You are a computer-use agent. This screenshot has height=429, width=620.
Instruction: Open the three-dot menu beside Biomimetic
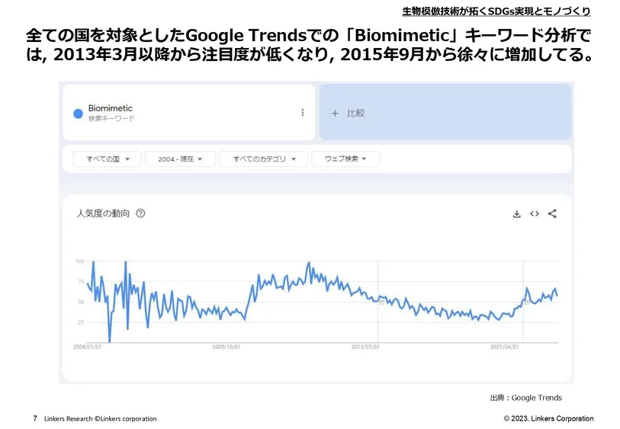(302, 113)
